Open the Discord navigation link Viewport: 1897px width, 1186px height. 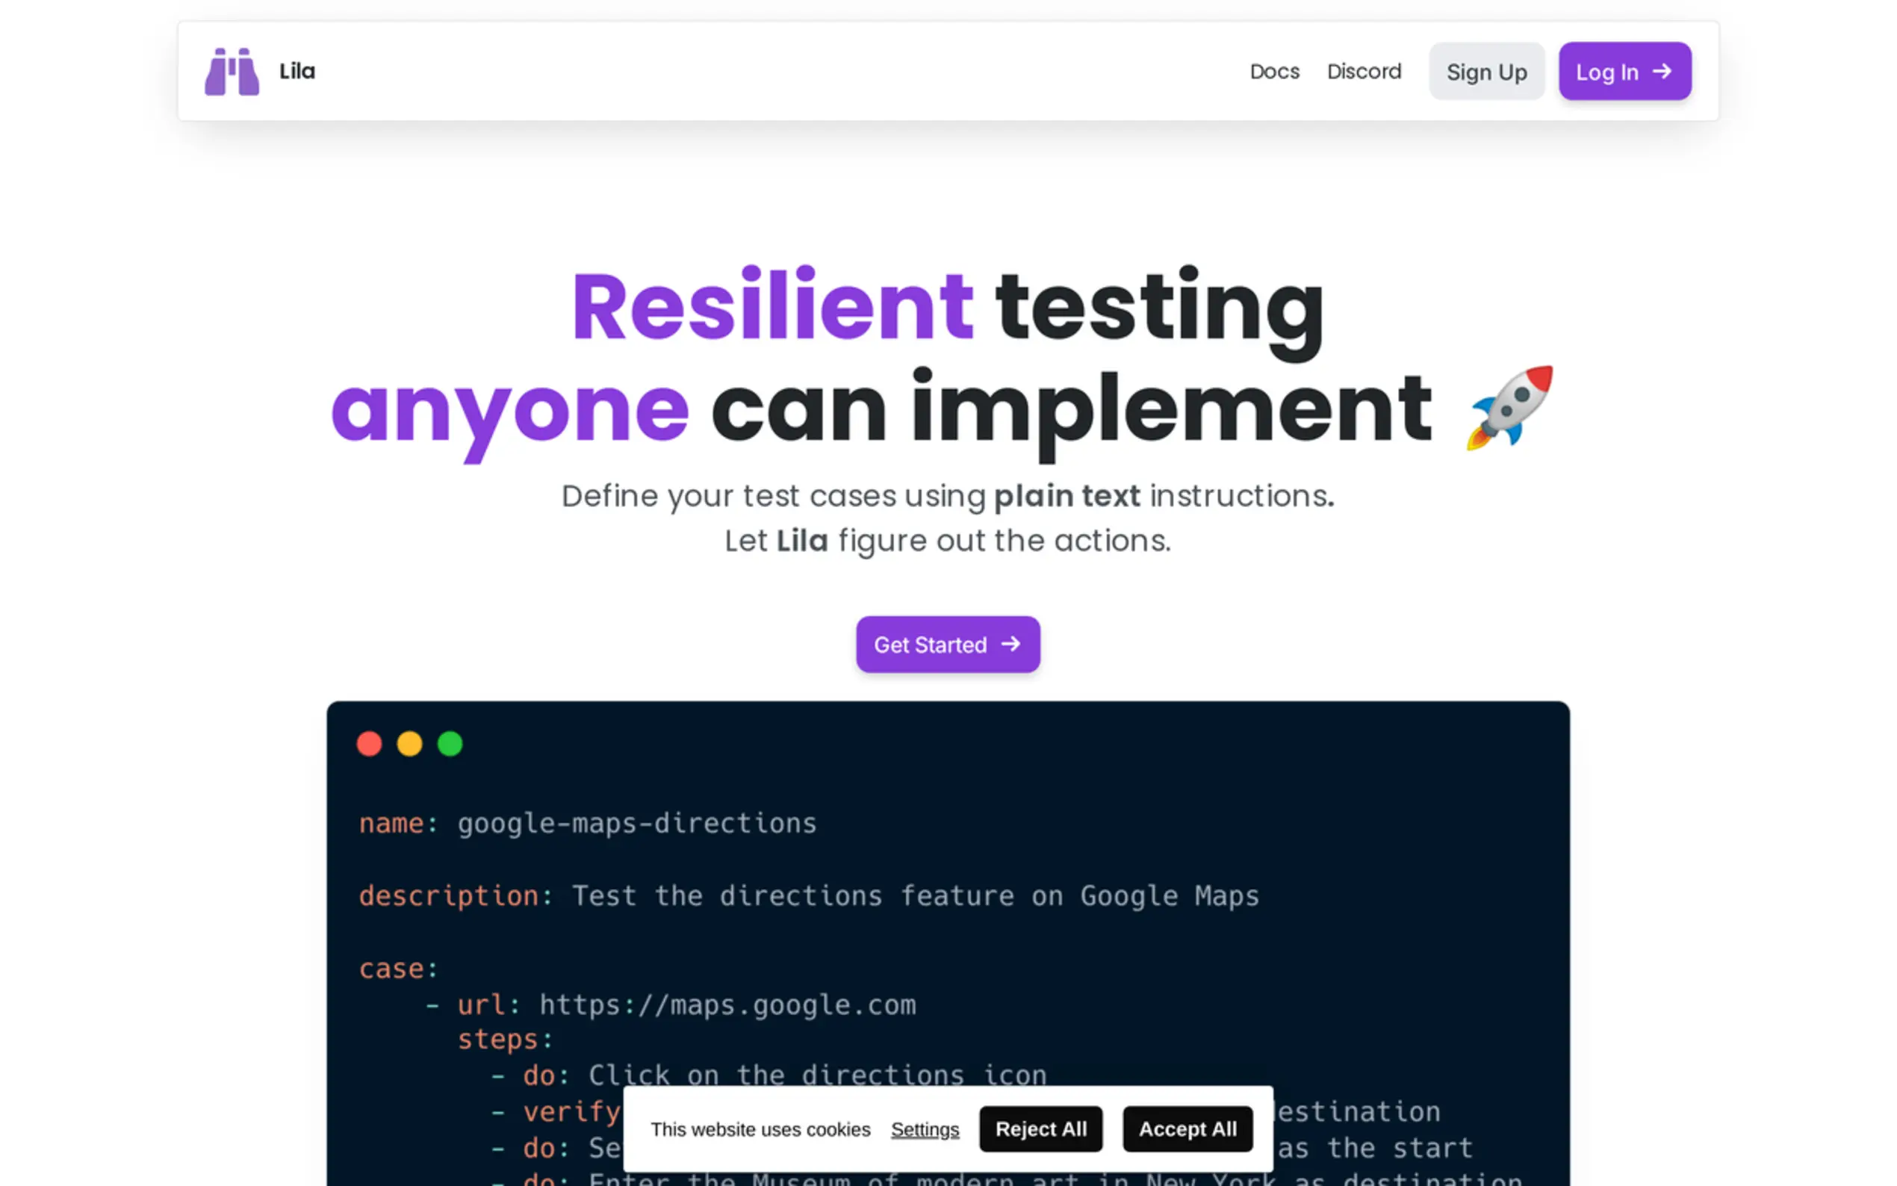[1363, 72]
